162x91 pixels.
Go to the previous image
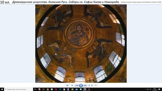(77, 85)
